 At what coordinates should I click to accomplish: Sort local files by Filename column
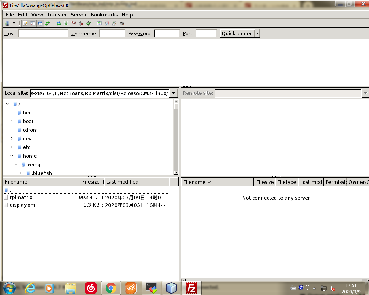pyautogui.click(x=40, y=182)
